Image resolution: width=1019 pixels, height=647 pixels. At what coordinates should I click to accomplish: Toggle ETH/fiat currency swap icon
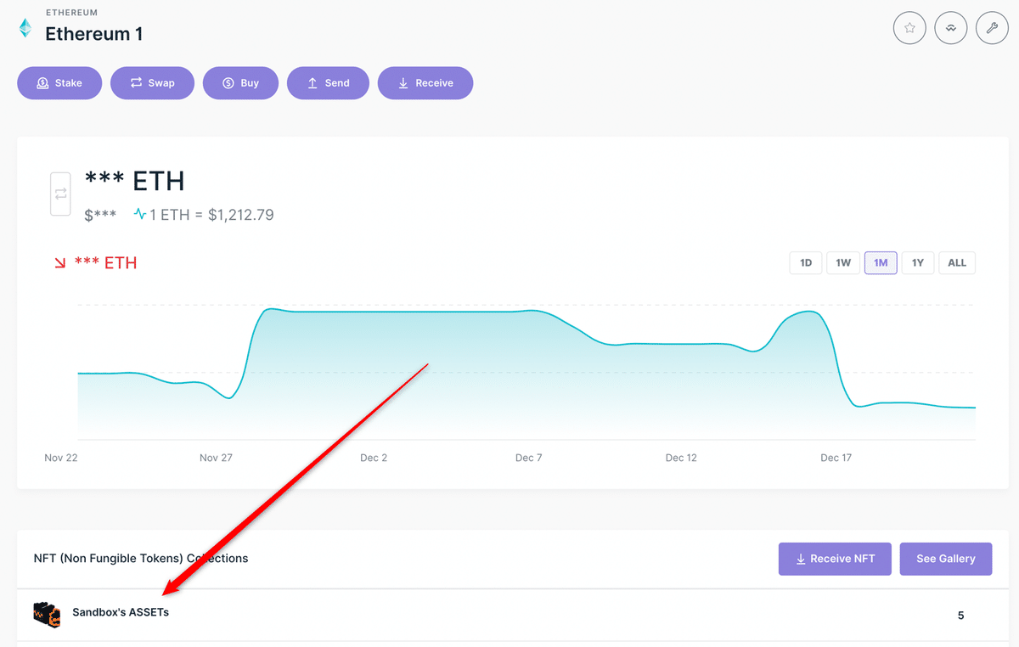pyautogui.click(x=60, y=194)
